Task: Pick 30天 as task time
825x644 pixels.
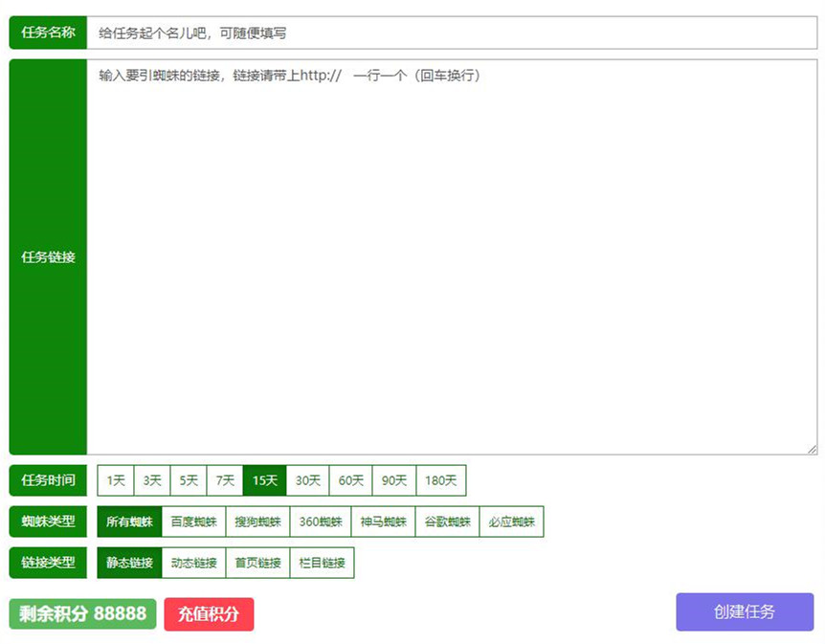Action: click(x=307, y=480)
